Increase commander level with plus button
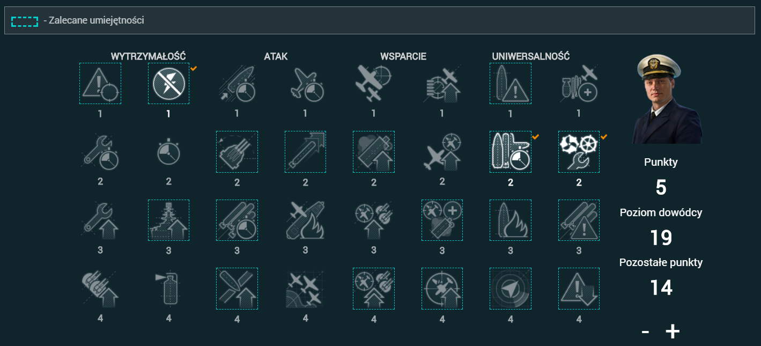The image size is (761, 346). pyautogui.click(x=673, y=332)
